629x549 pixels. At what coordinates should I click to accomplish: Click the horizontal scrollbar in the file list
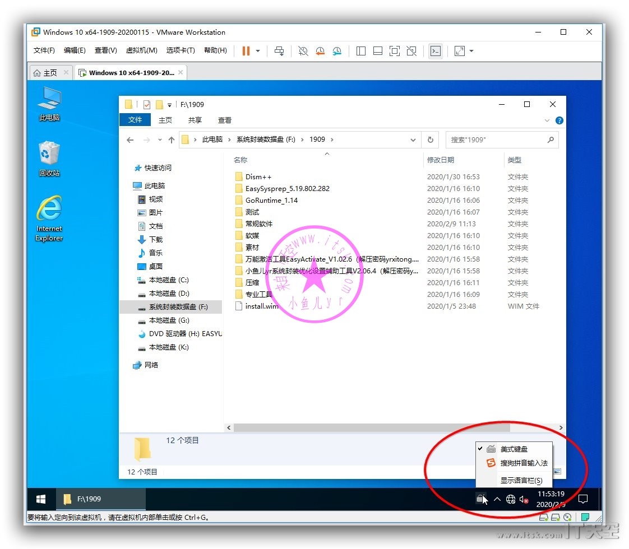pyautogui.click(x=372, y=427)
